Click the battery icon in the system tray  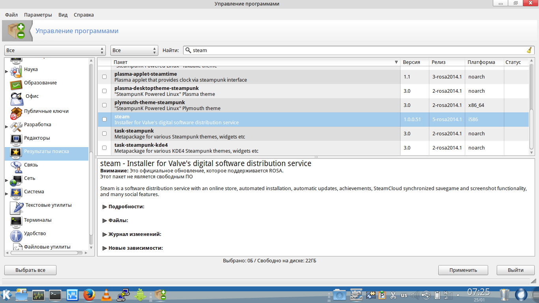coord(437,295)
